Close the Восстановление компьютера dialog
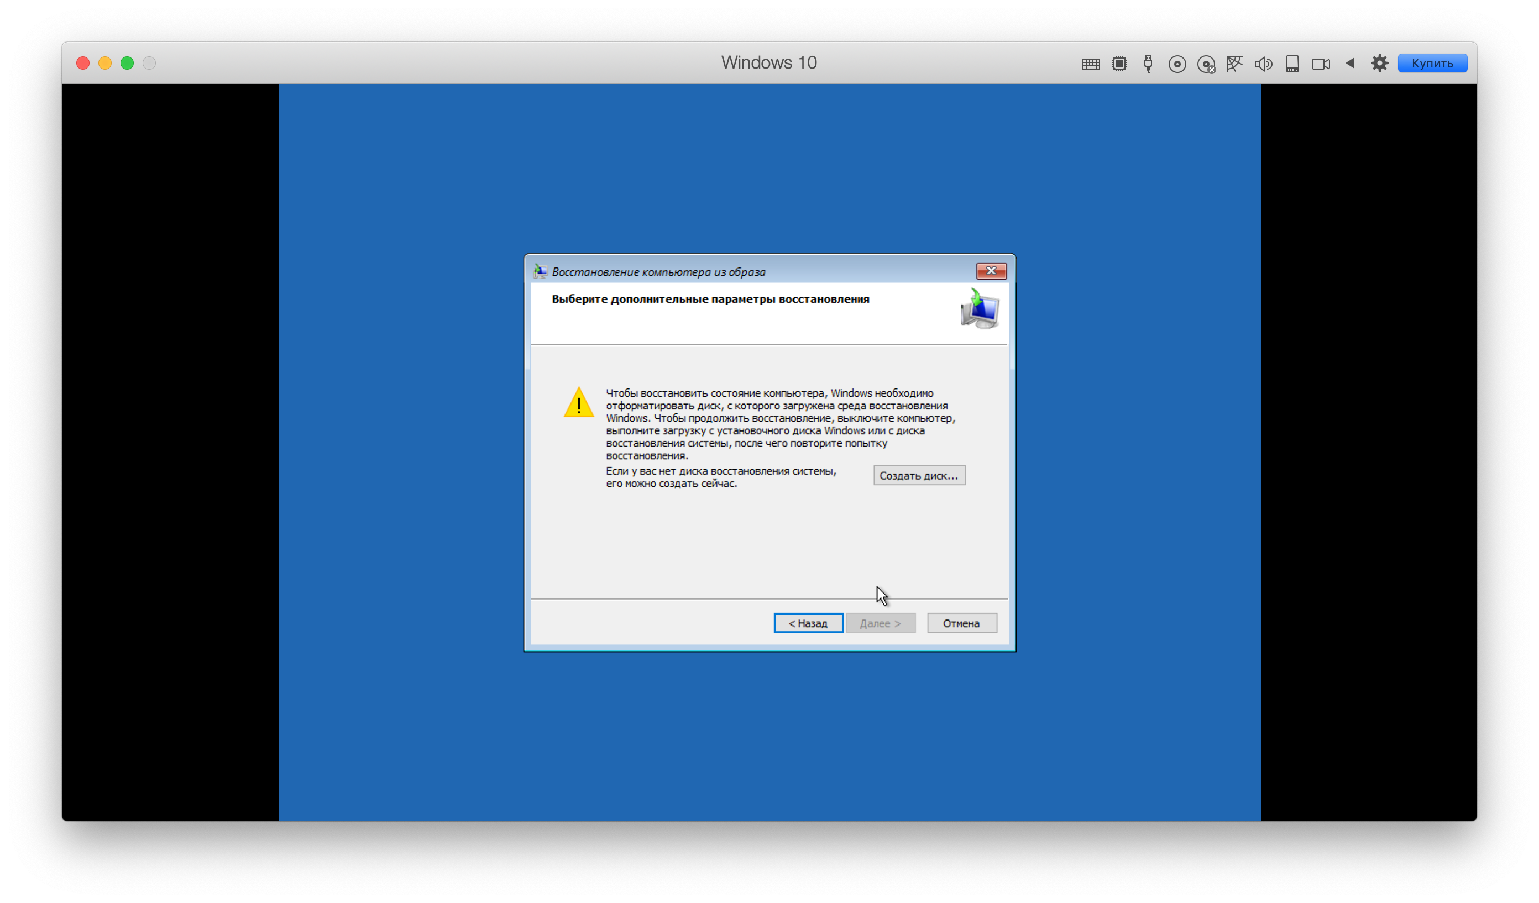The image size is (1539, 903). (991, 270)
